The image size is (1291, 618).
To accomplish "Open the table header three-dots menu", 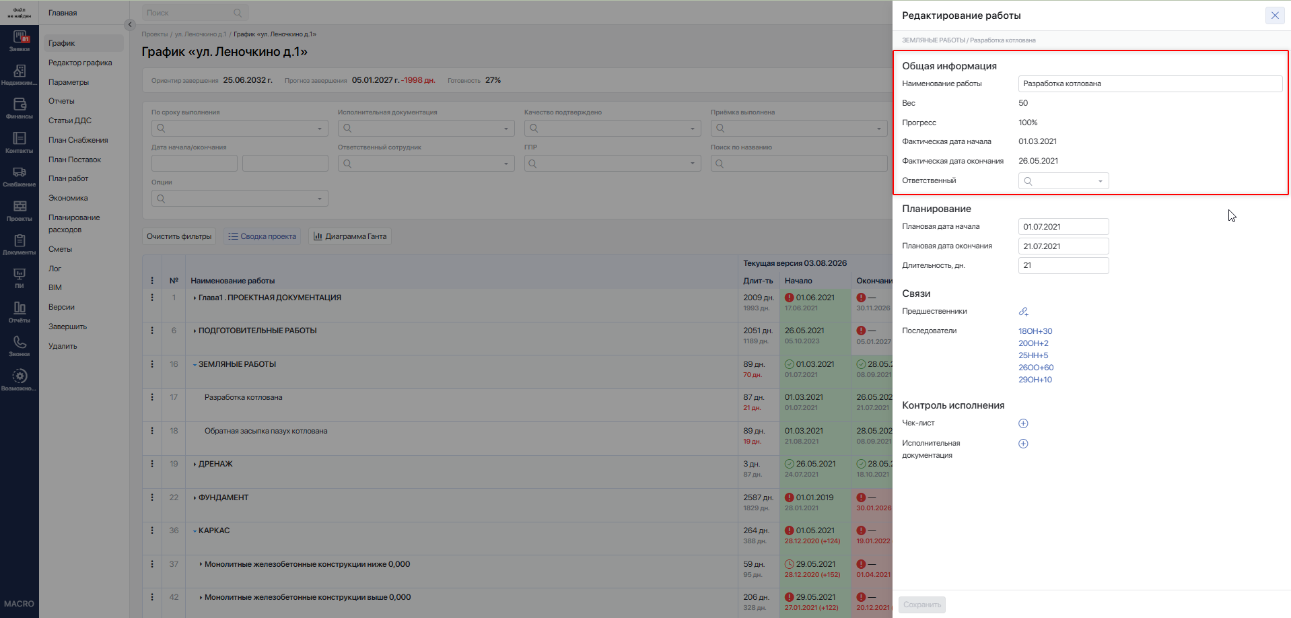I will 152,281.
